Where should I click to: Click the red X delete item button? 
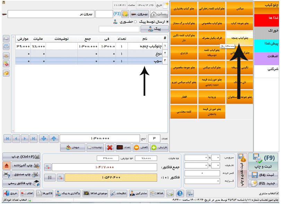coord(110,147)
